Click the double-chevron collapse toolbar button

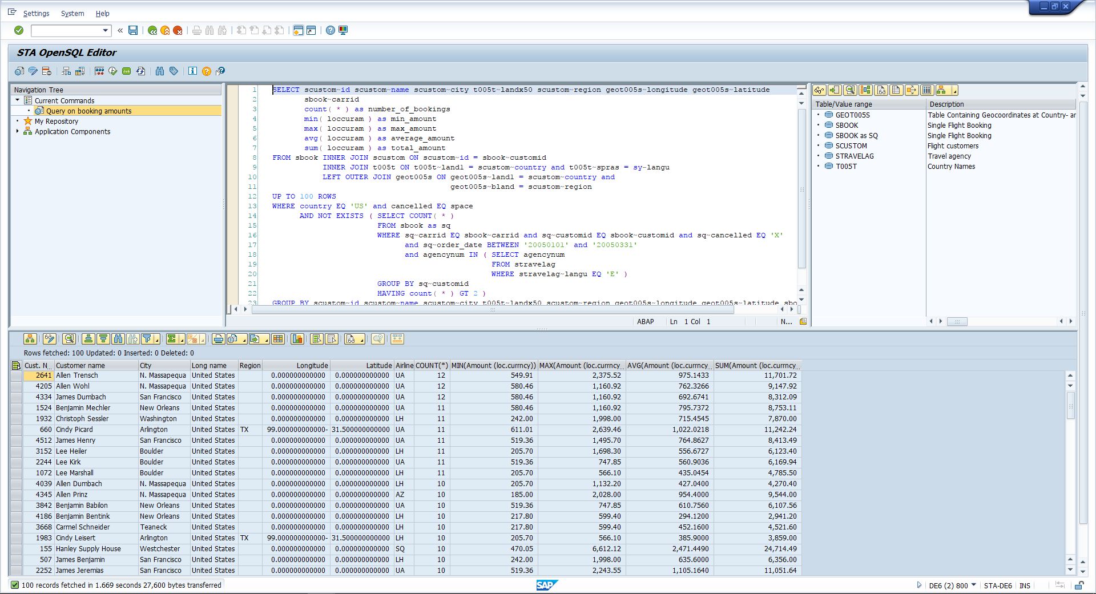(x=120, y=30)
